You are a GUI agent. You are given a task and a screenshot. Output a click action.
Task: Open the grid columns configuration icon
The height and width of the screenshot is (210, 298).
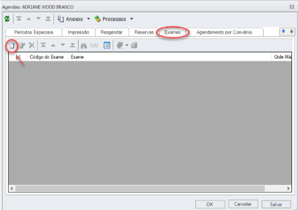coord(107,46)
